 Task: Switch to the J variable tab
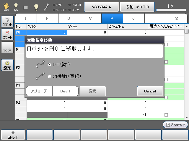coord(133,18)
